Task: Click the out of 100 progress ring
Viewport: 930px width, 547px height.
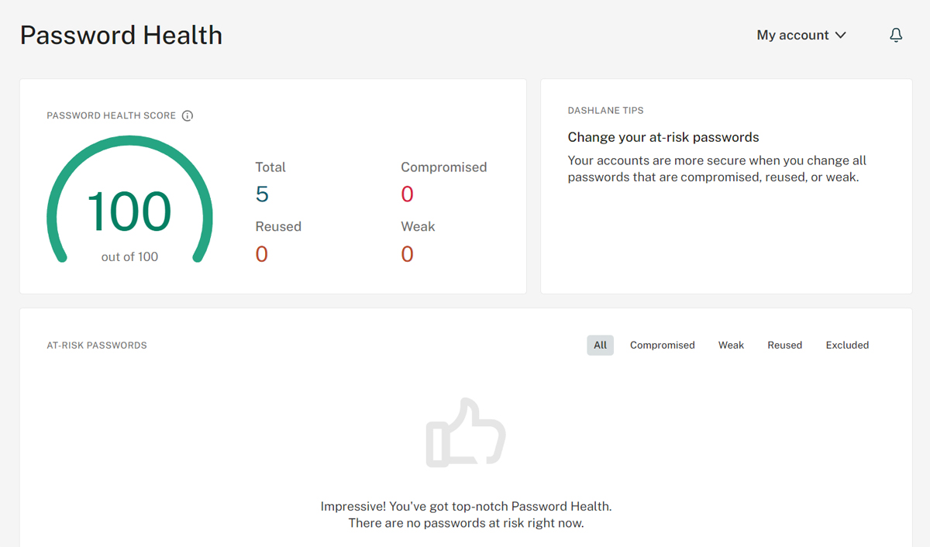Action: click(129, 256)
